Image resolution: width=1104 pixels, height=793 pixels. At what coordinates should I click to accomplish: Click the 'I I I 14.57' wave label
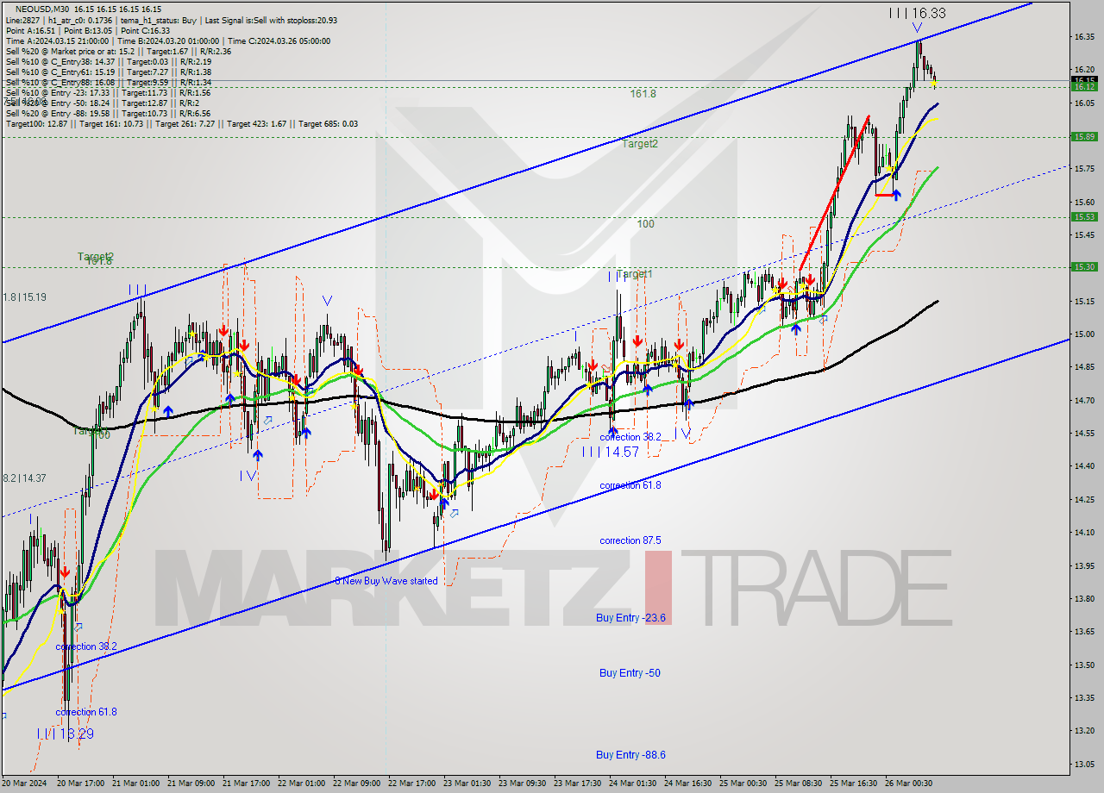610,452
